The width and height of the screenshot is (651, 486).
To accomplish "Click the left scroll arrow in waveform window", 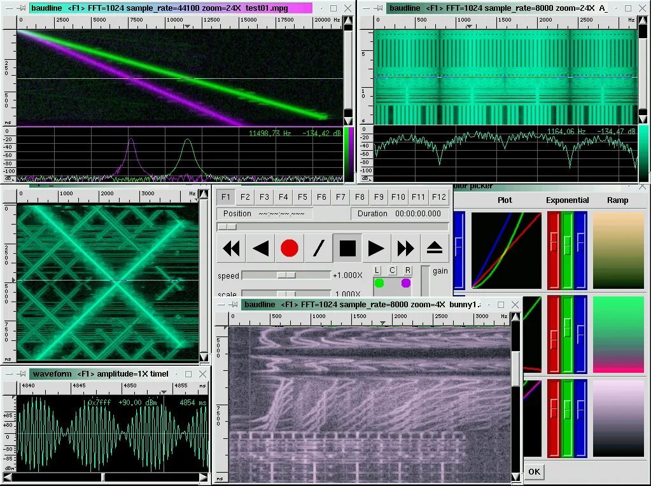I will [8, 477].
